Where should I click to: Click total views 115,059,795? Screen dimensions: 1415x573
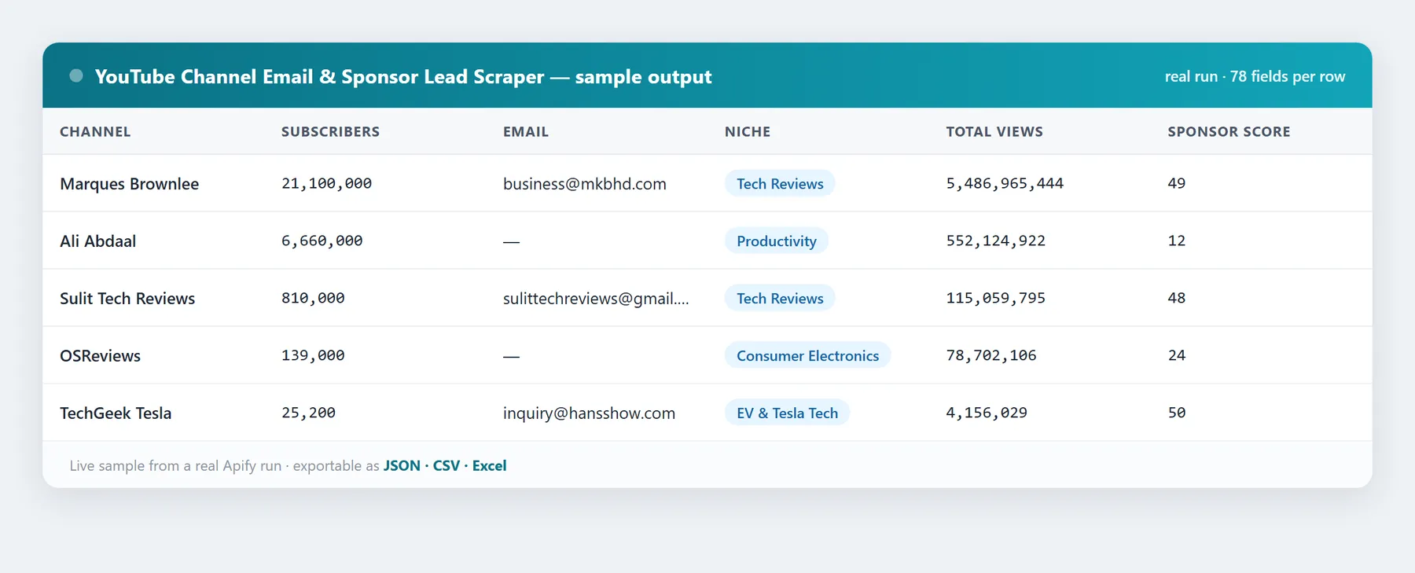click(x=995, y=298)
